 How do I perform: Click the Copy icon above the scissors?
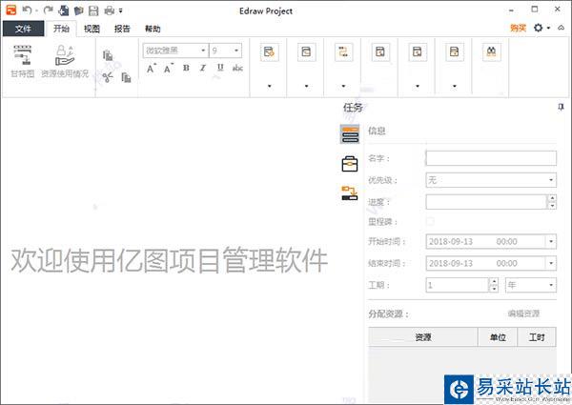point(108,55)
